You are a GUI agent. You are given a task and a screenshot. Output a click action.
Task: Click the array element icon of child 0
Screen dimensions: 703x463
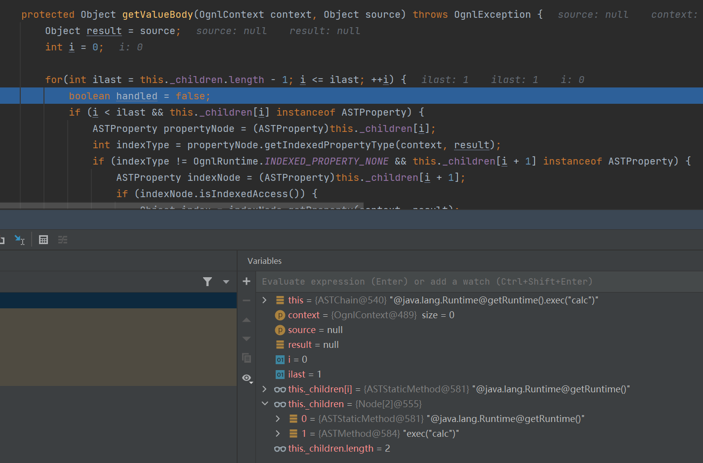(x=293, y=419)
